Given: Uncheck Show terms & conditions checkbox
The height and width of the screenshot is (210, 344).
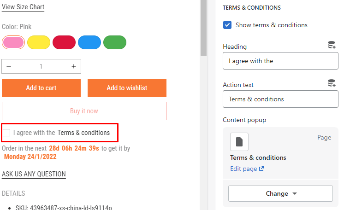Looking at the screenshot, I should click(x=227, y=25).
